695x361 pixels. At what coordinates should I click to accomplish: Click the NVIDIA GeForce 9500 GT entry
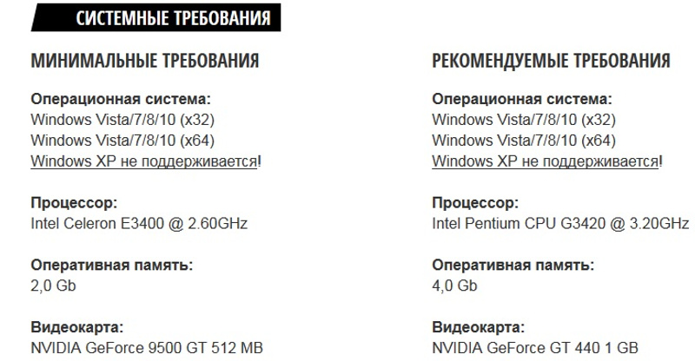(147, 348)
